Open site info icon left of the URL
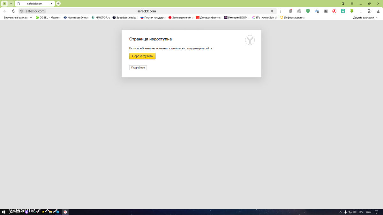The height and width of the screenshot is (215, 383). click(x=22, y=11)
